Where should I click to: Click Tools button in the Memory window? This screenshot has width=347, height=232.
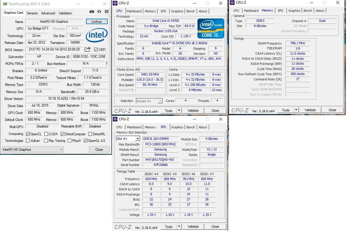click(286, 110)
